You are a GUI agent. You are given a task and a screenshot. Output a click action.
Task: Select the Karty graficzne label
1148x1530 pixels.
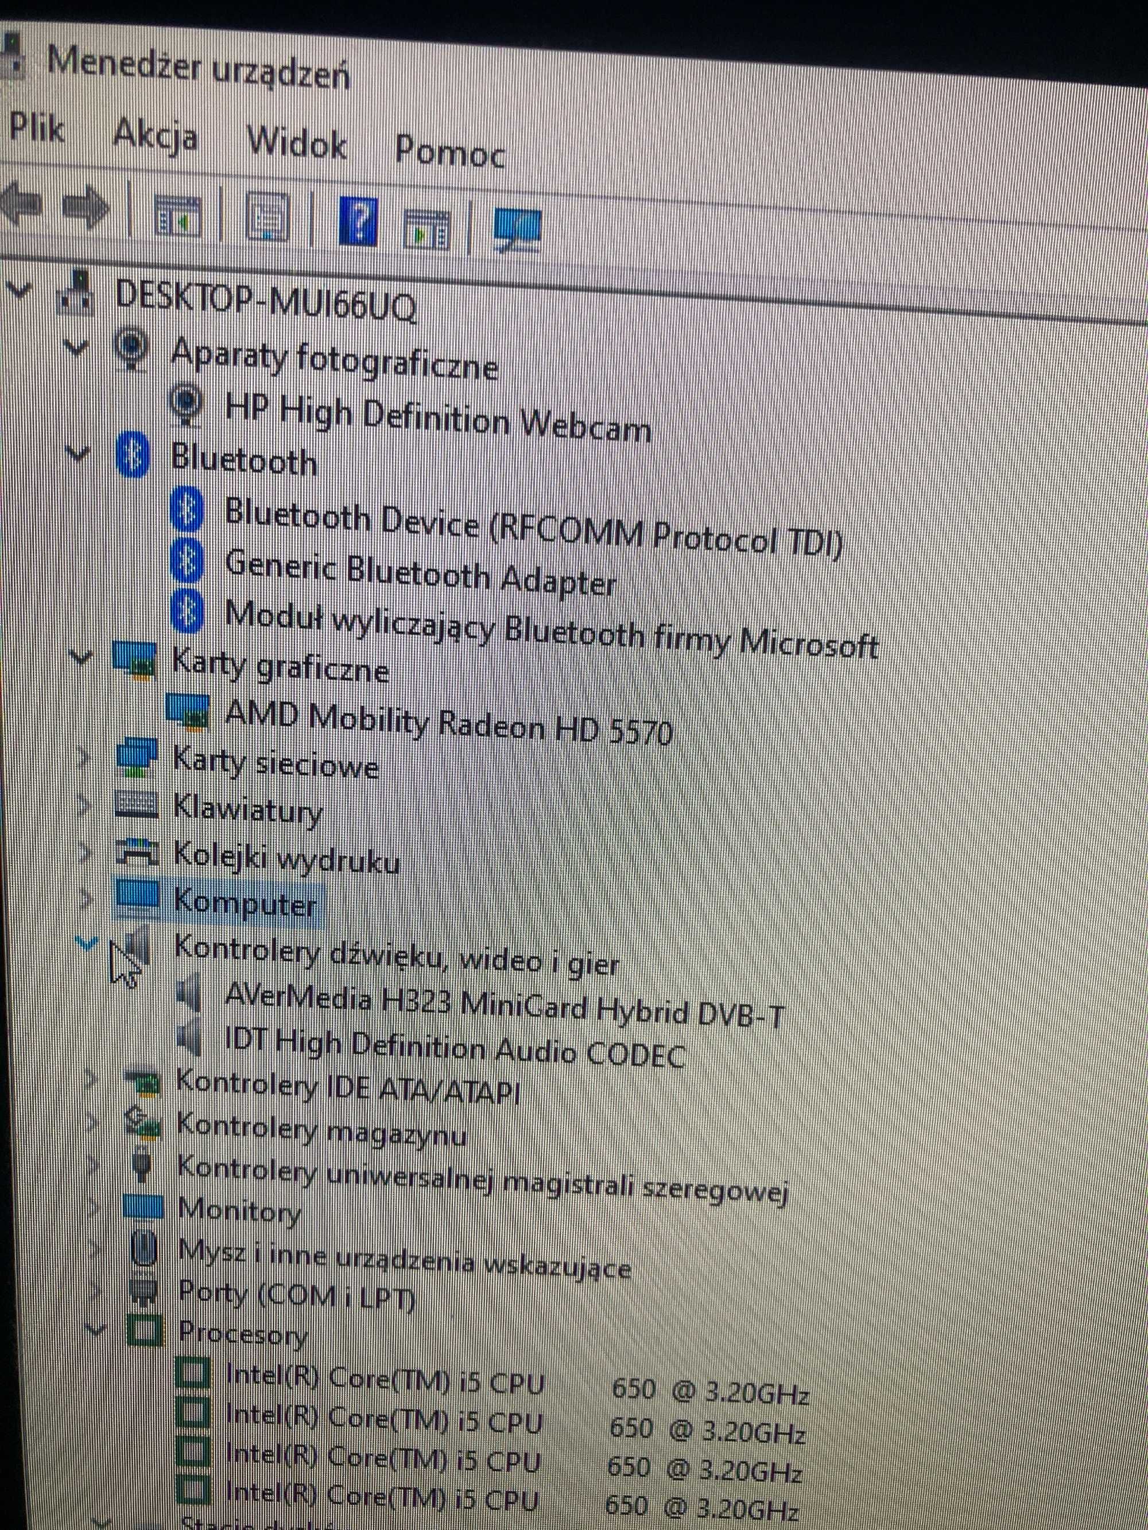coord(280,665)
